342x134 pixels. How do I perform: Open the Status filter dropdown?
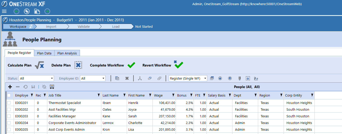click(36, 78)
